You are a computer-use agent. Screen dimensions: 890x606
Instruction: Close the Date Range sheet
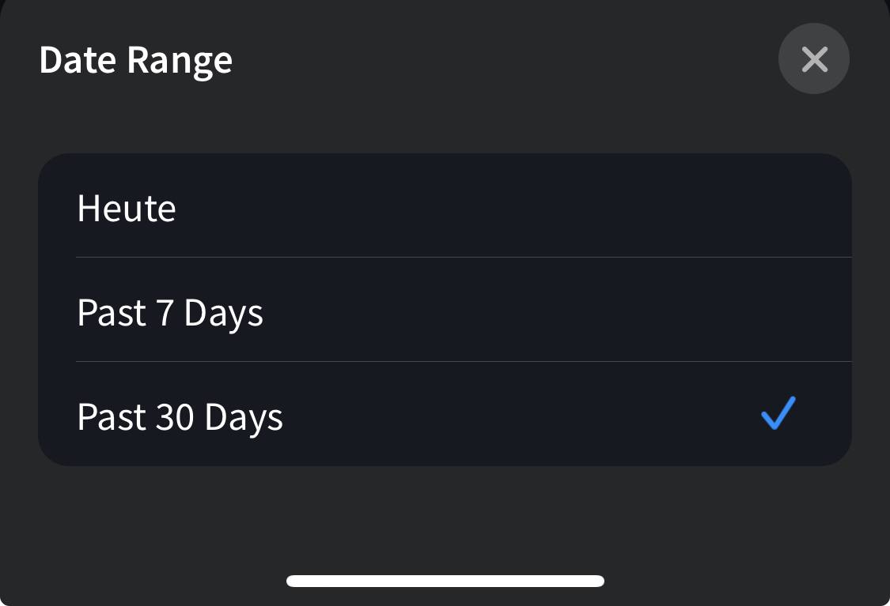pos(814,59)
